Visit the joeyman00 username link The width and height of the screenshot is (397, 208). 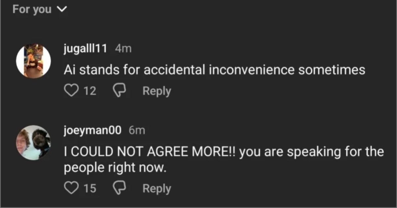coord(93,130)
